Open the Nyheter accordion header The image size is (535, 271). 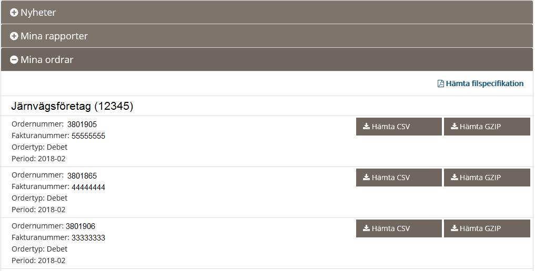tap(267, 12)
